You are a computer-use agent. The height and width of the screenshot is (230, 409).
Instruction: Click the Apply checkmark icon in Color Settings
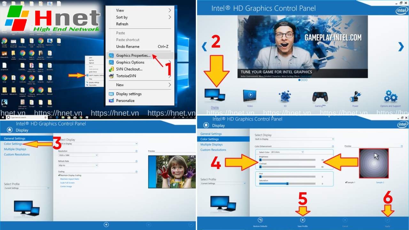[388, 220]
